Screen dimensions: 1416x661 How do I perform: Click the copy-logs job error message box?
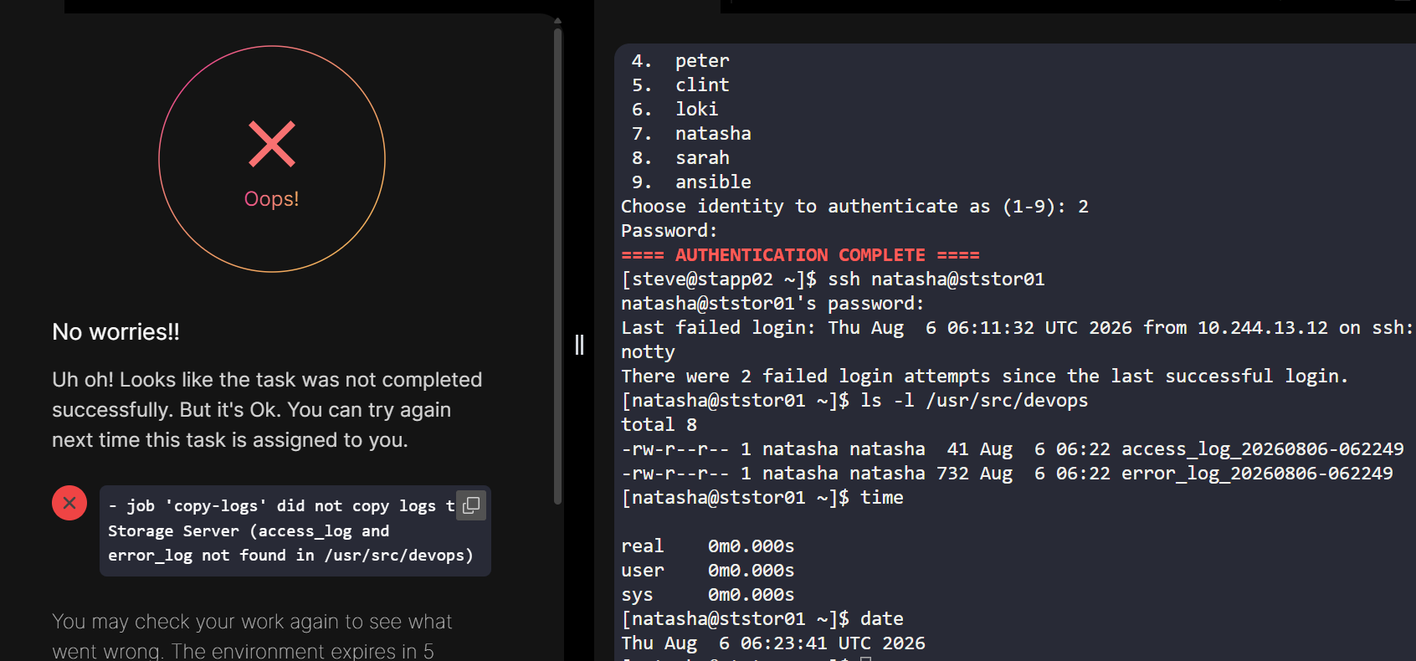click(295, 530)
